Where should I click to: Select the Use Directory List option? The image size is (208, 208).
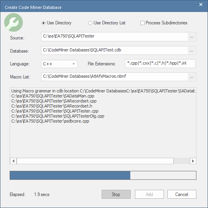tap(107, 23)
